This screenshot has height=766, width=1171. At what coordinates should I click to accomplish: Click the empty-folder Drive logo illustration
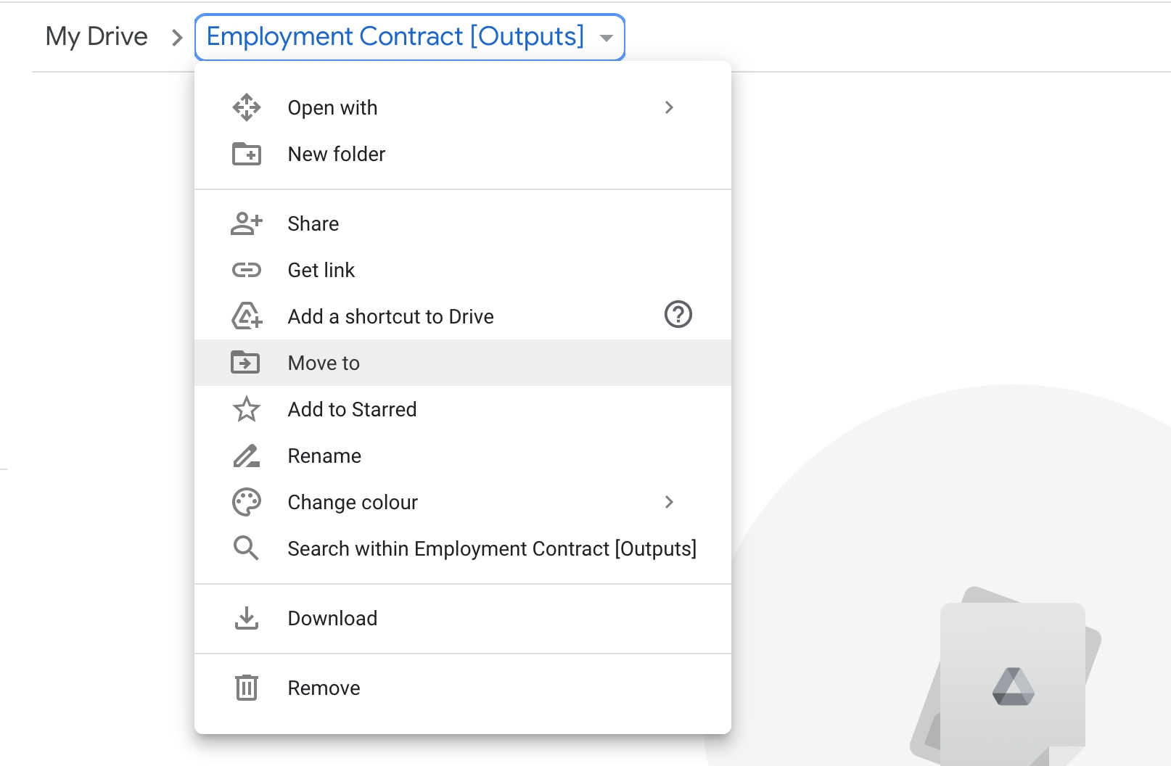[x=1013, y=686]
